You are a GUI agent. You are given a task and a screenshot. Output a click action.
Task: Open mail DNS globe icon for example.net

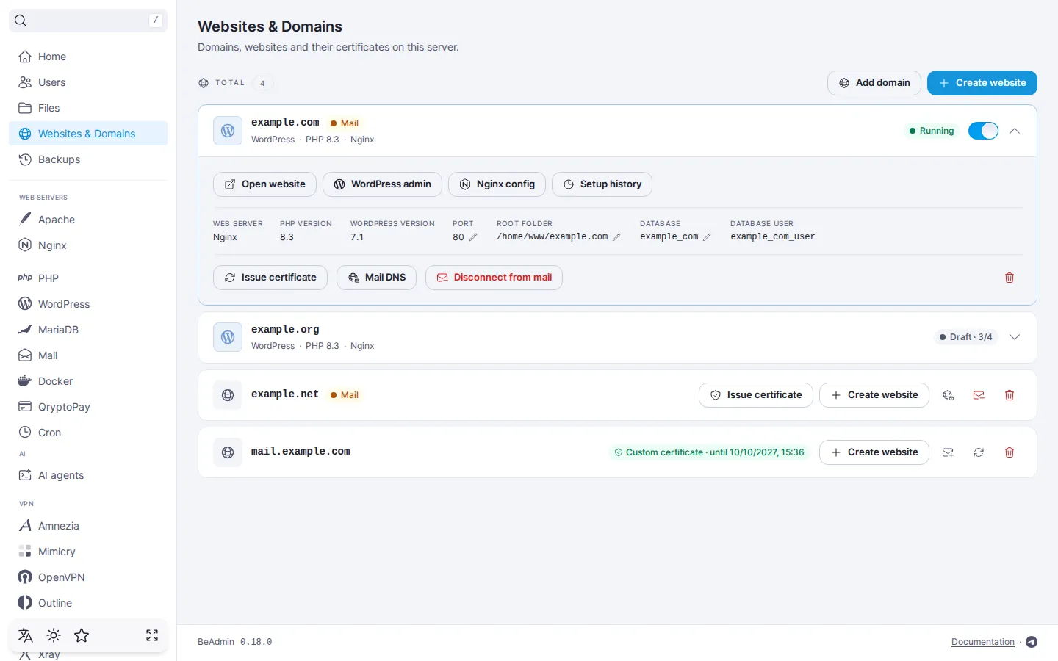[948, 395]
